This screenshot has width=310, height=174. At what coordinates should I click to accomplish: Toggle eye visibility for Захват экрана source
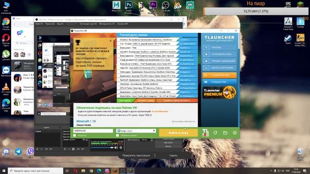84,140
